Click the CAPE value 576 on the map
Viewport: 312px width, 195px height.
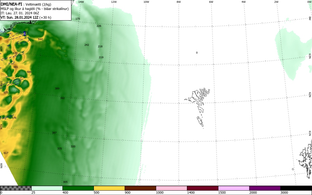tap(14, 118)
